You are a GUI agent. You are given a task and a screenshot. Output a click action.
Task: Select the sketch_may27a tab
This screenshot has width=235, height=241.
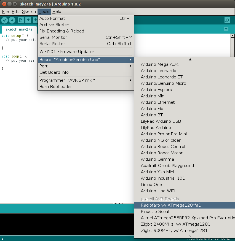click(x=19, y=29)
